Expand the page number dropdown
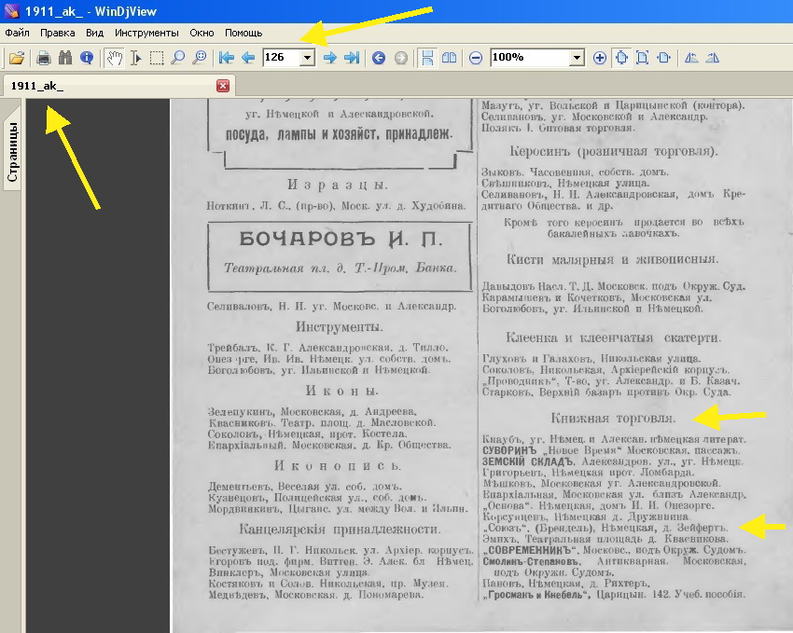This screenshot has width=793, height=633. point(307,58)
